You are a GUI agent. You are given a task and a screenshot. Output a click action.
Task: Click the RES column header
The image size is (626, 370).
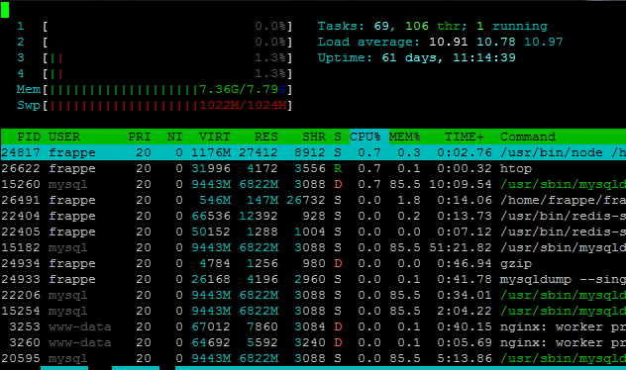265,137
